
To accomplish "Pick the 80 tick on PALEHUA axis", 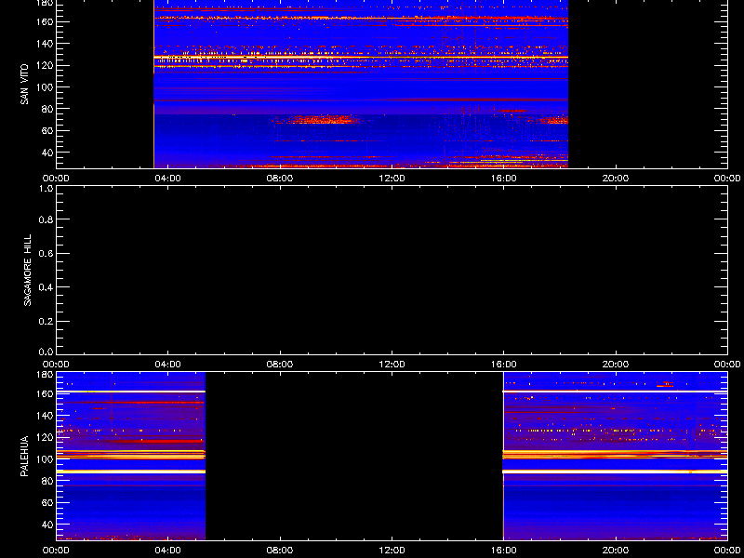I will (x=48, y=481).
